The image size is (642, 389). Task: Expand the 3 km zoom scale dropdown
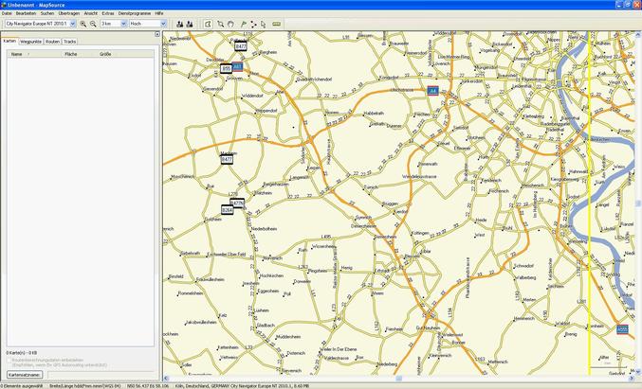point(113,24)
